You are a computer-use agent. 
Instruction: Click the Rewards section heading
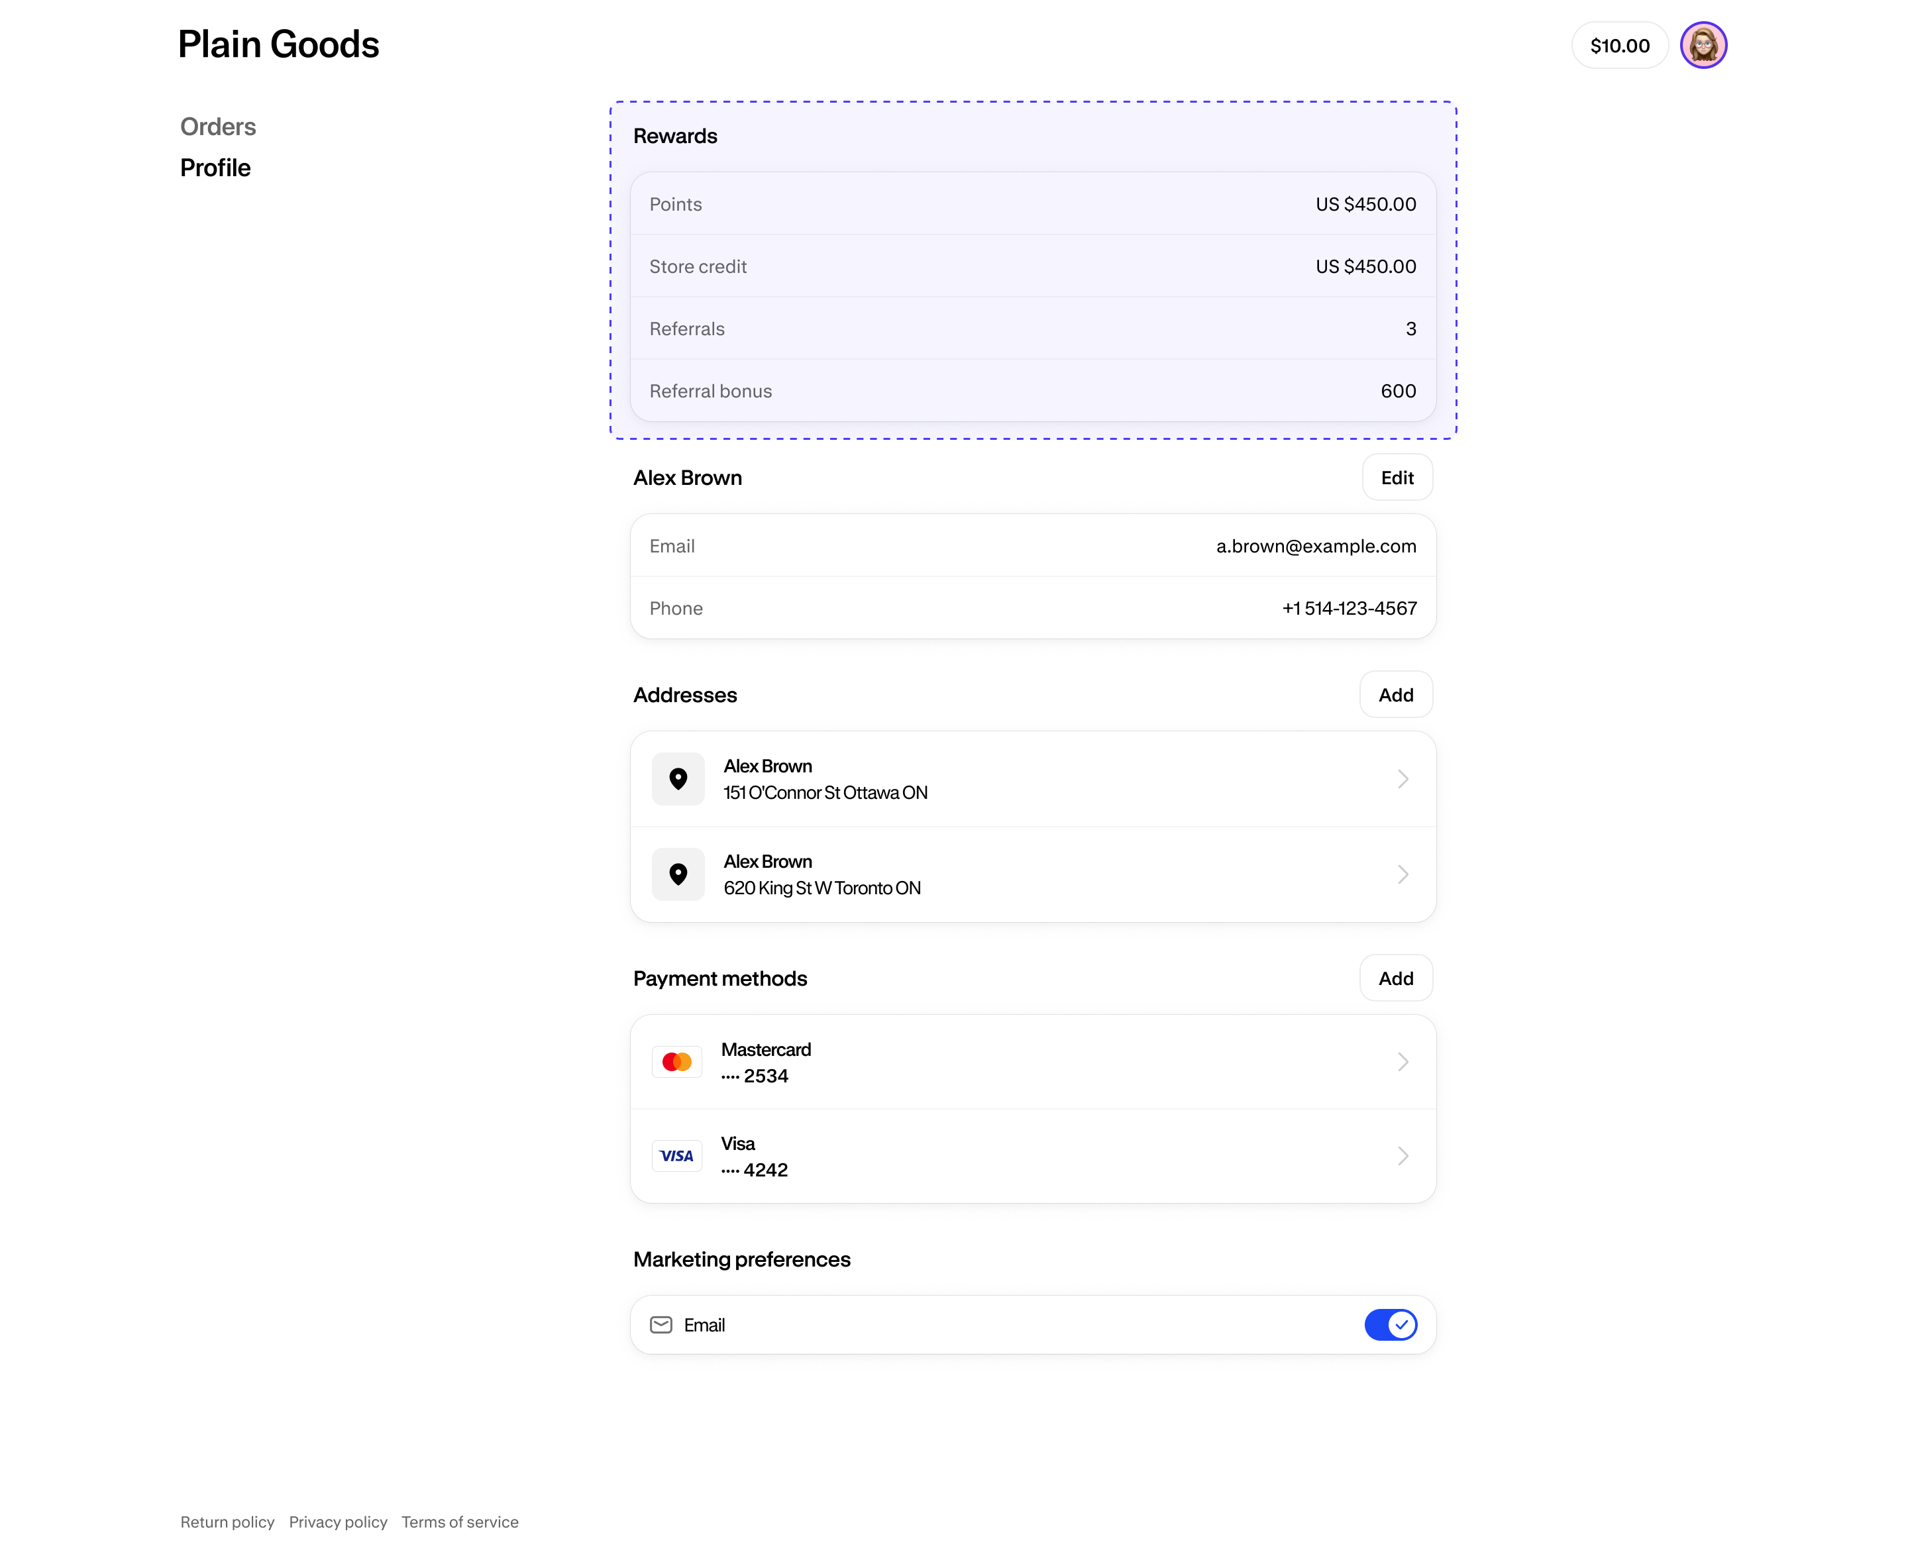click(x=675, y=136)
